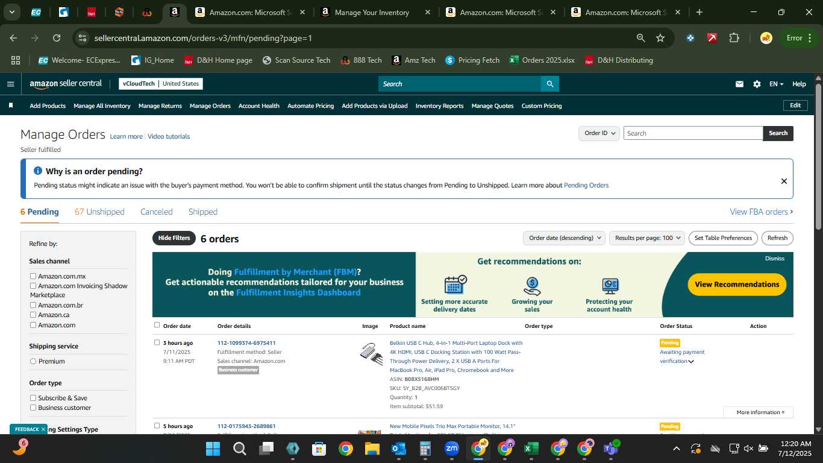
Task: Switch to the Canceled tab
Action: (x=157, y=212)
